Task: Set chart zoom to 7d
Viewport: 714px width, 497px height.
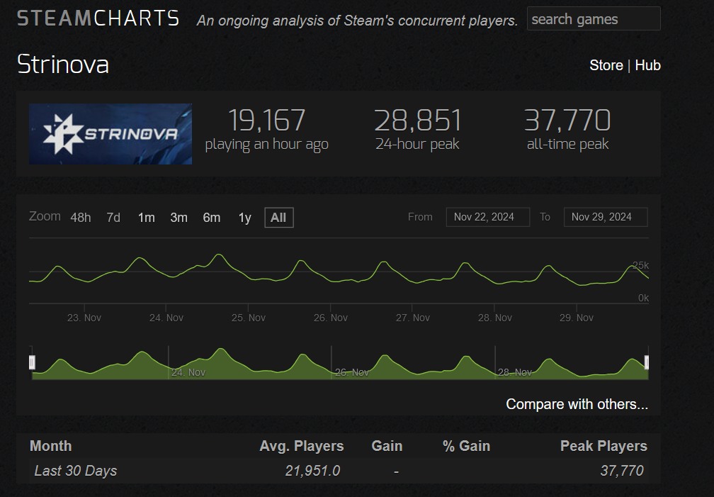Action: [113, 218]
